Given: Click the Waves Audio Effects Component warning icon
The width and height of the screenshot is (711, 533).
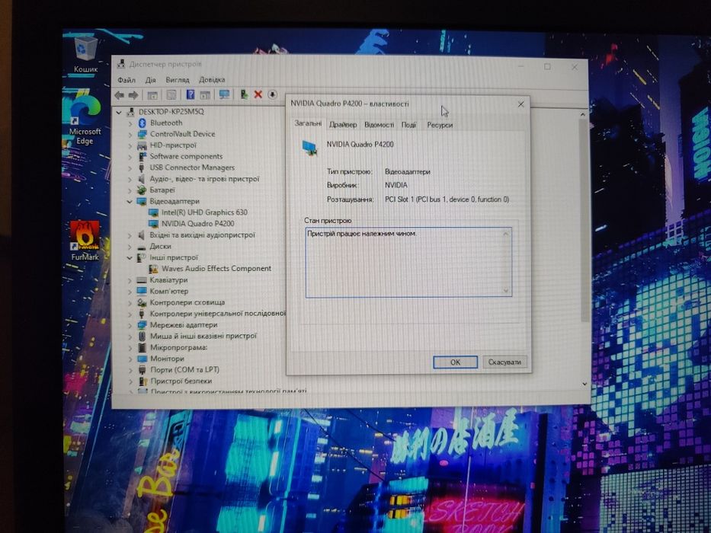Looking at the screenshot, I should click(154, 268).
